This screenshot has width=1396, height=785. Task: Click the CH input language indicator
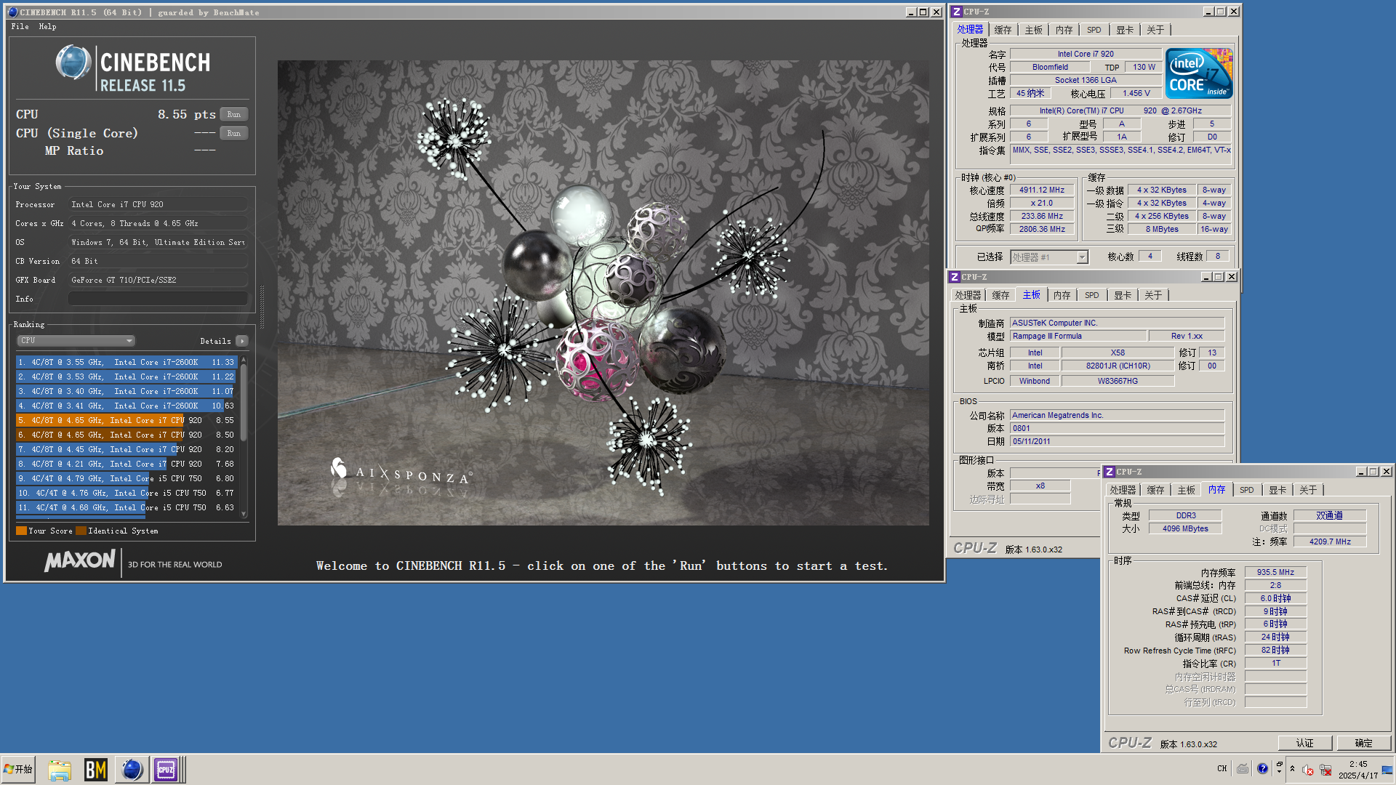point(1222,768)
